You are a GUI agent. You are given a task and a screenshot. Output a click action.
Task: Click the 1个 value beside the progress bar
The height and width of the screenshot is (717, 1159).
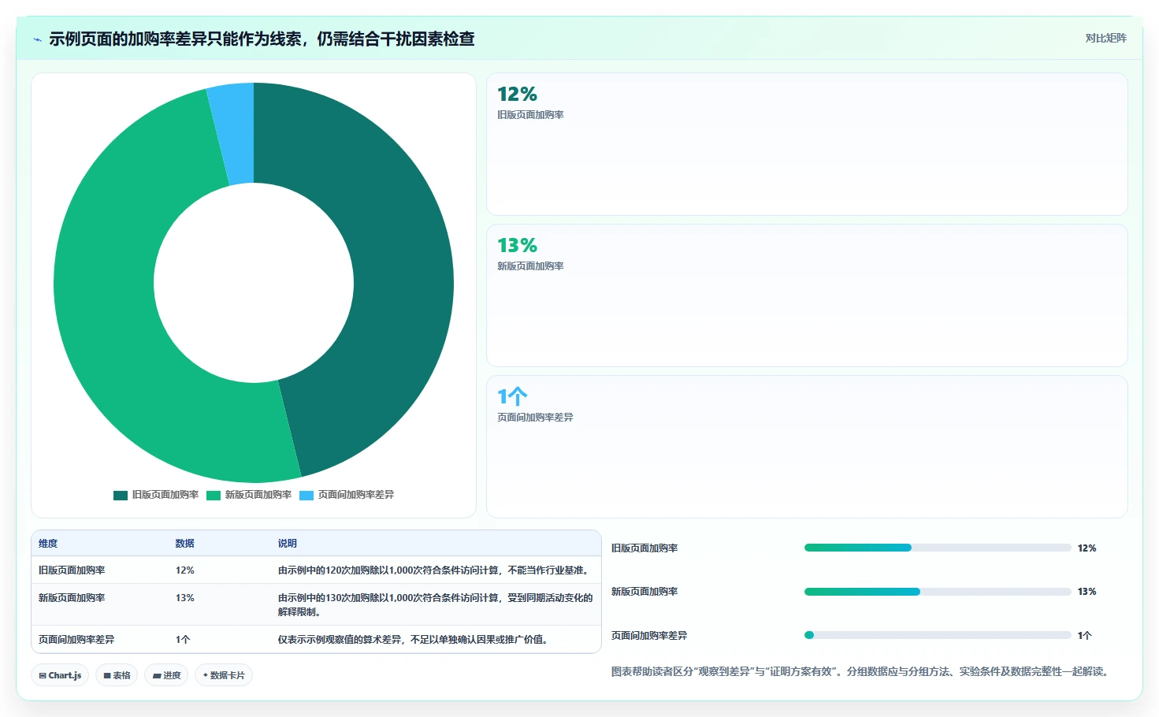[1085, 636]
